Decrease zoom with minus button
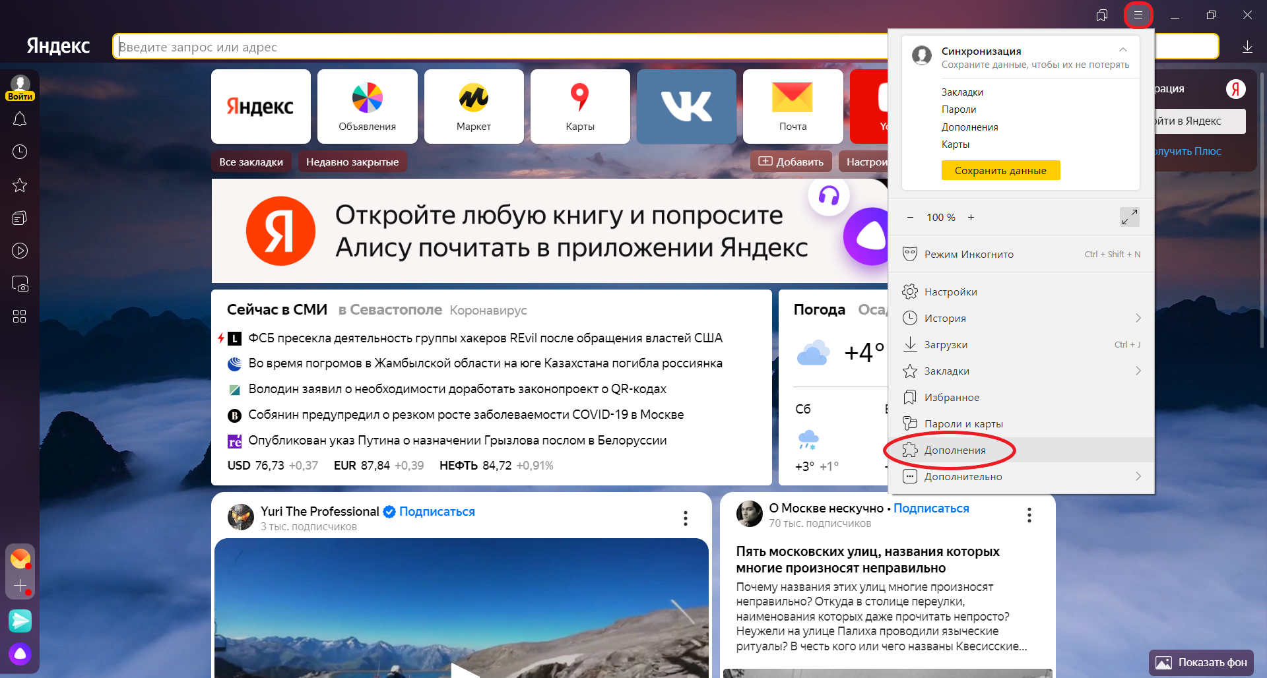 pos(910,217)
